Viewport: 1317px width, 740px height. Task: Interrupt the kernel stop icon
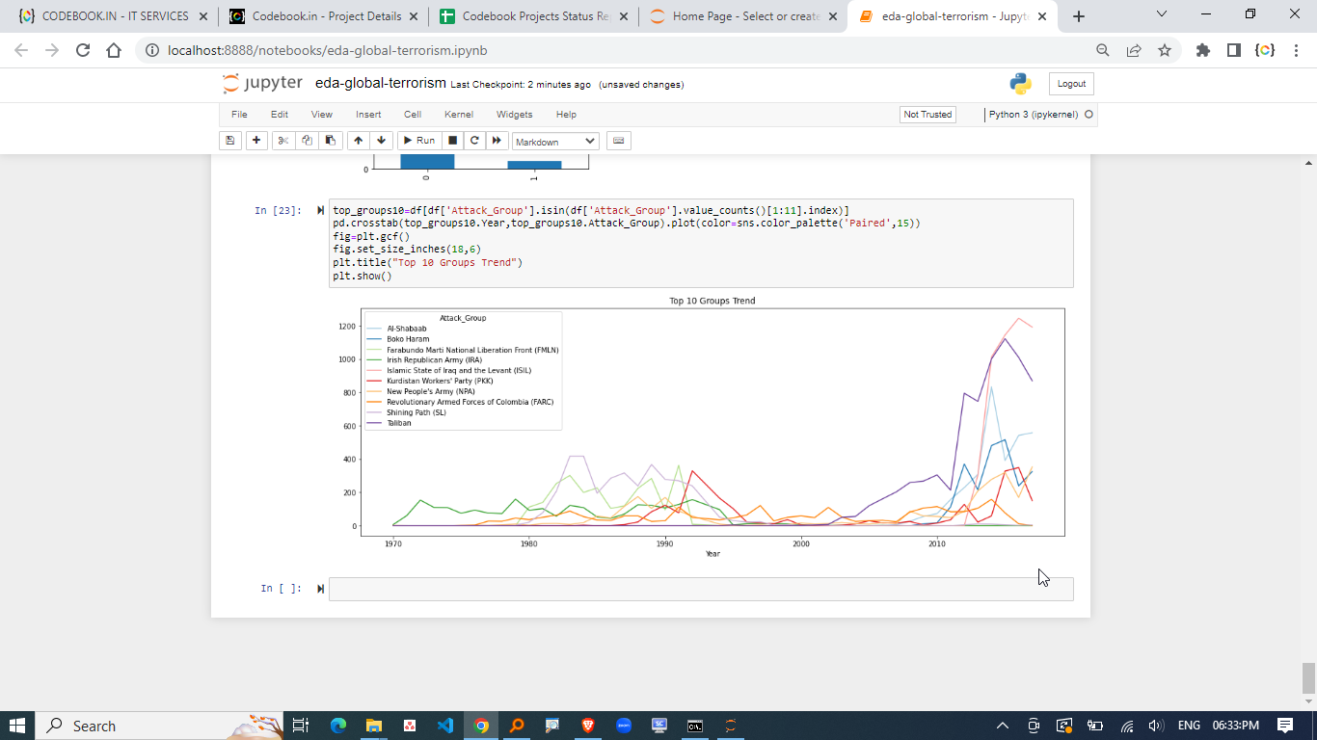453,141
